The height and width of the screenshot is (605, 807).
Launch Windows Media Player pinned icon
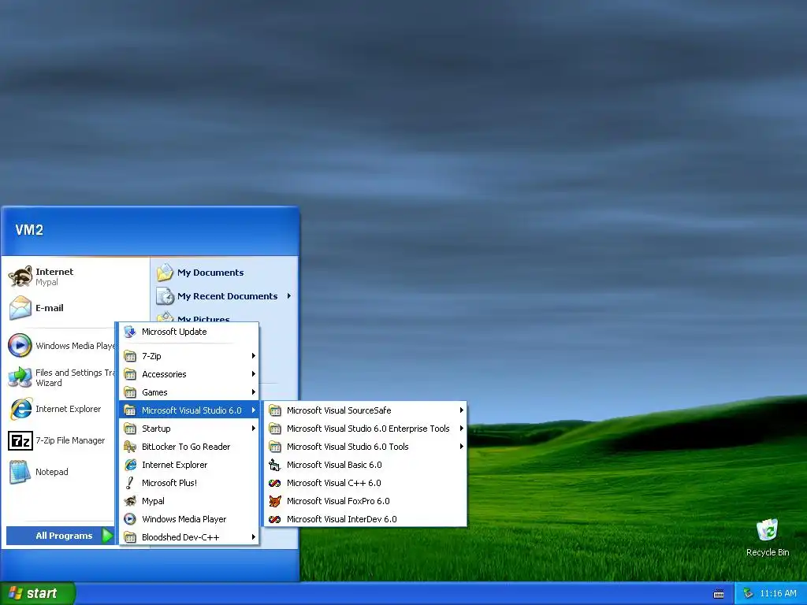[20, 345]
